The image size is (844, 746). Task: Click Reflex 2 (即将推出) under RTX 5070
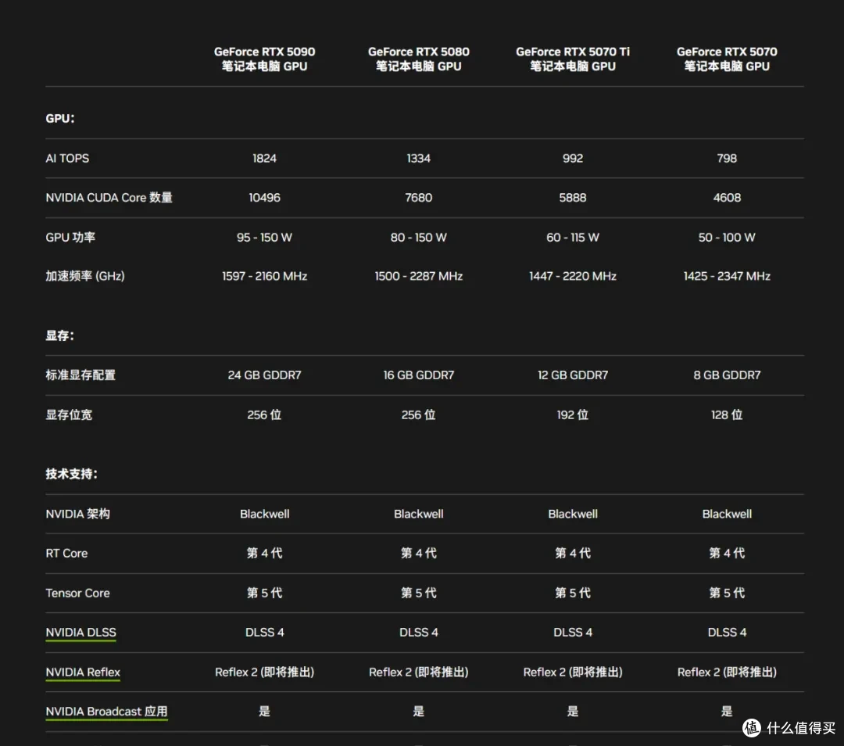[x=727, y=672]
